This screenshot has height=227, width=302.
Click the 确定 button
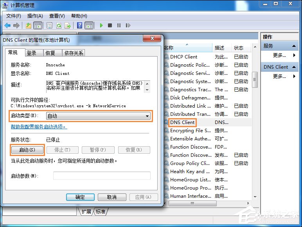pos(81,197)
